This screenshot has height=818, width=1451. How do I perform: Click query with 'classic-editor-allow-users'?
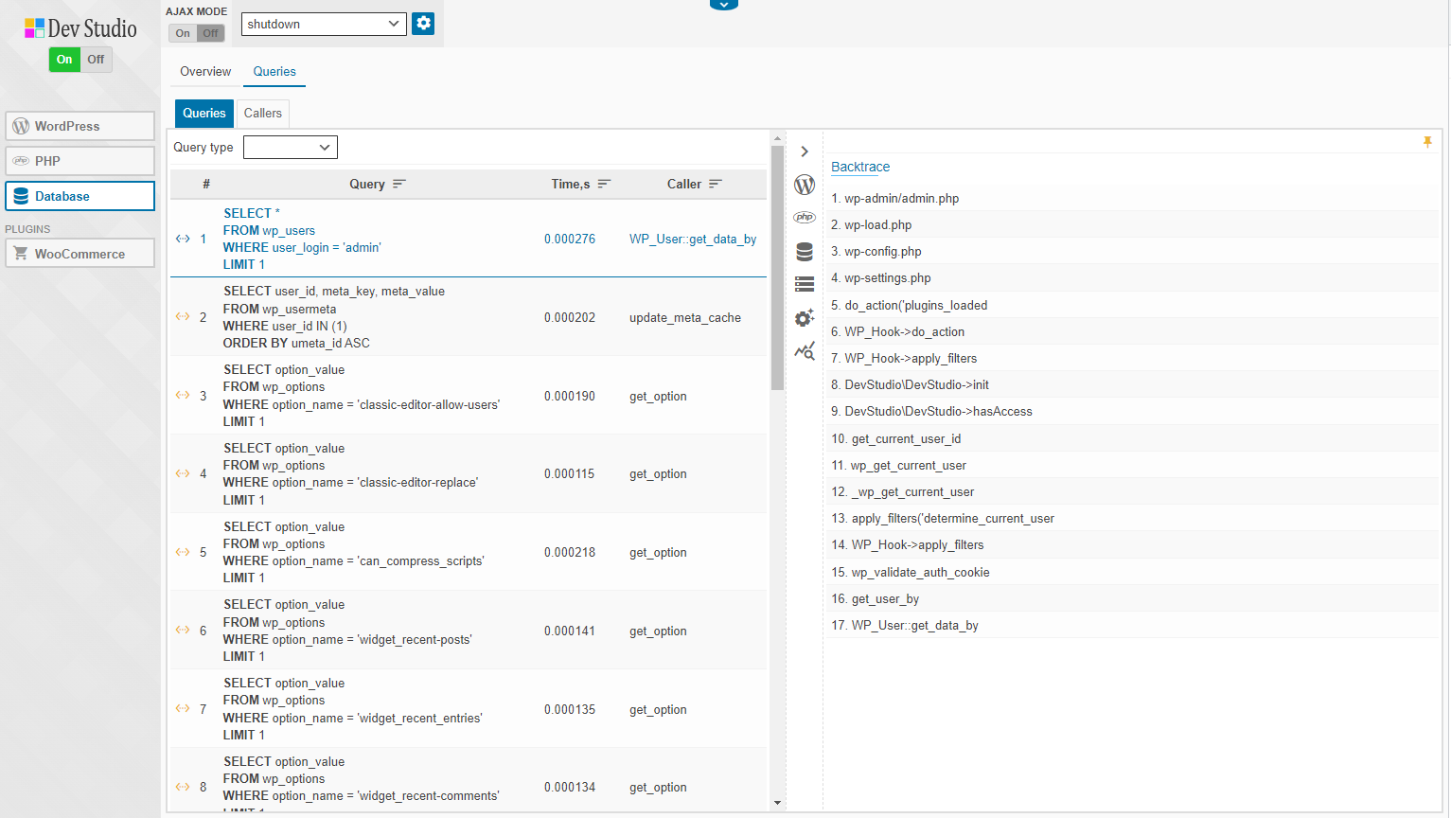click(362, 395)
